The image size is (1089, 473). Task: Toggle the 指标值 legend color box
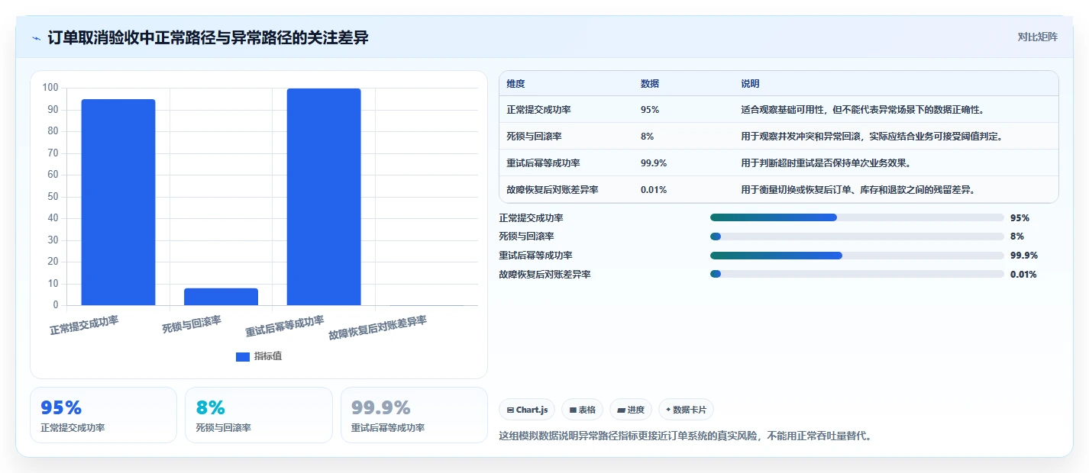pyautogui.click(x=243, y=356)
